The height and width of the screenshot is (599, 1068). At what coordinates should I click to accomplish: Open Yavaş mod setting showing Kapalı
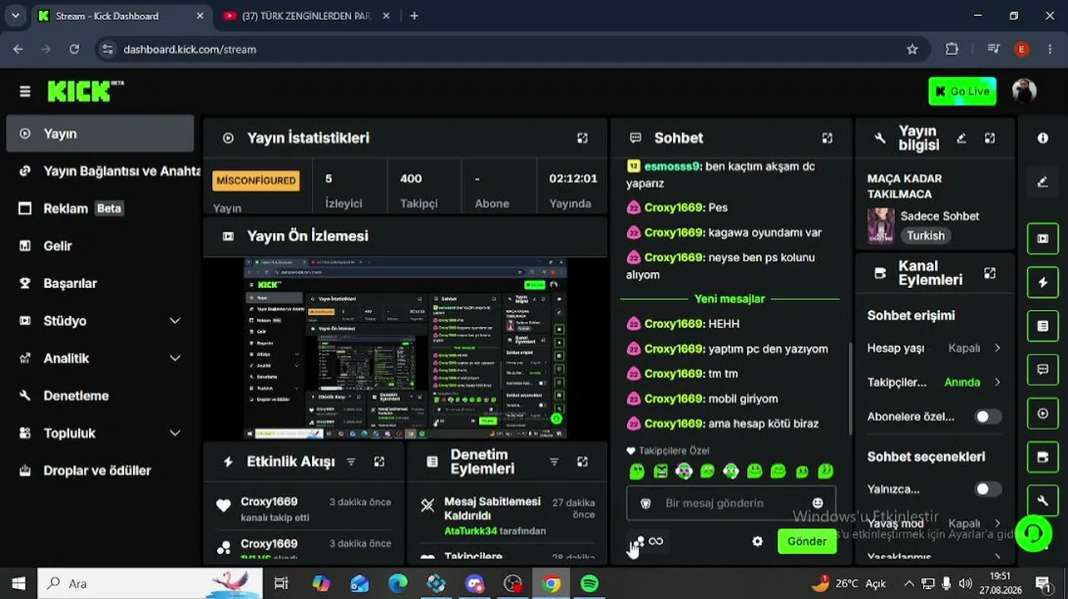[x=934, y=524]
